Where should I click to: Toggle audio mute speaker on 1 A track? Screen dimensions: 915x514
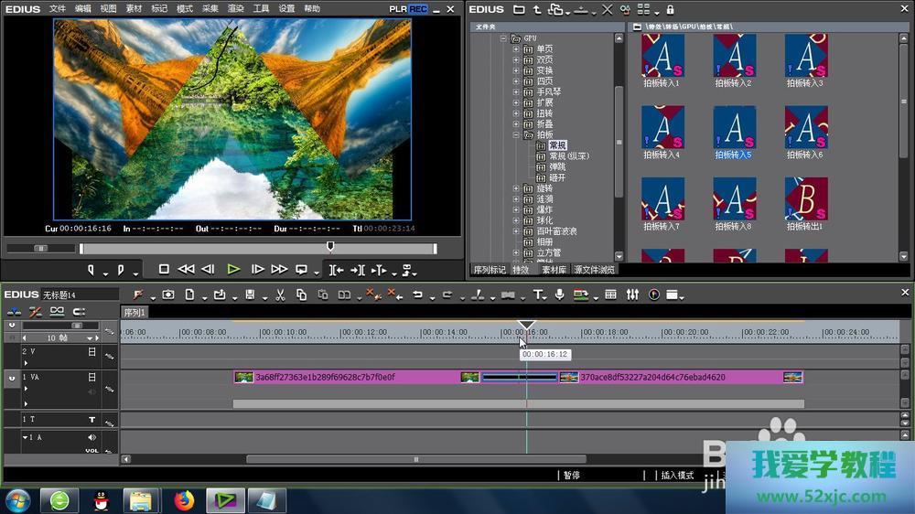91,438
